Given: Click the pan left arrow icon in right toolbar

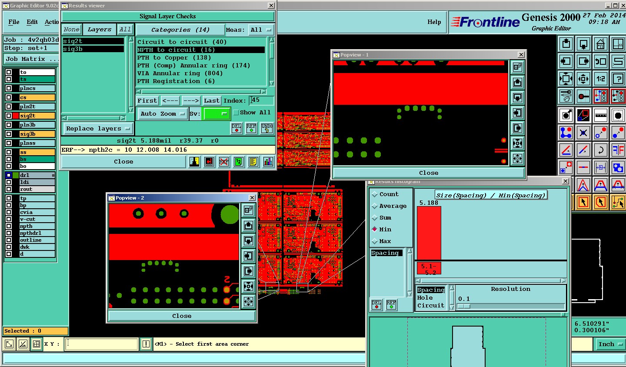Looking at the screenshot, I should click(x=566, y=61).
